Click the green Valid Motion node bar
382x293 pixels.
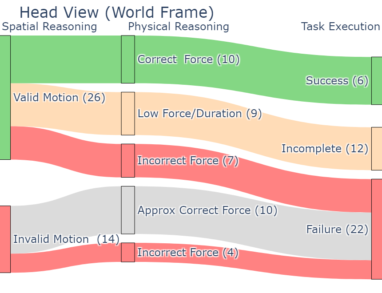pos(5,97)
